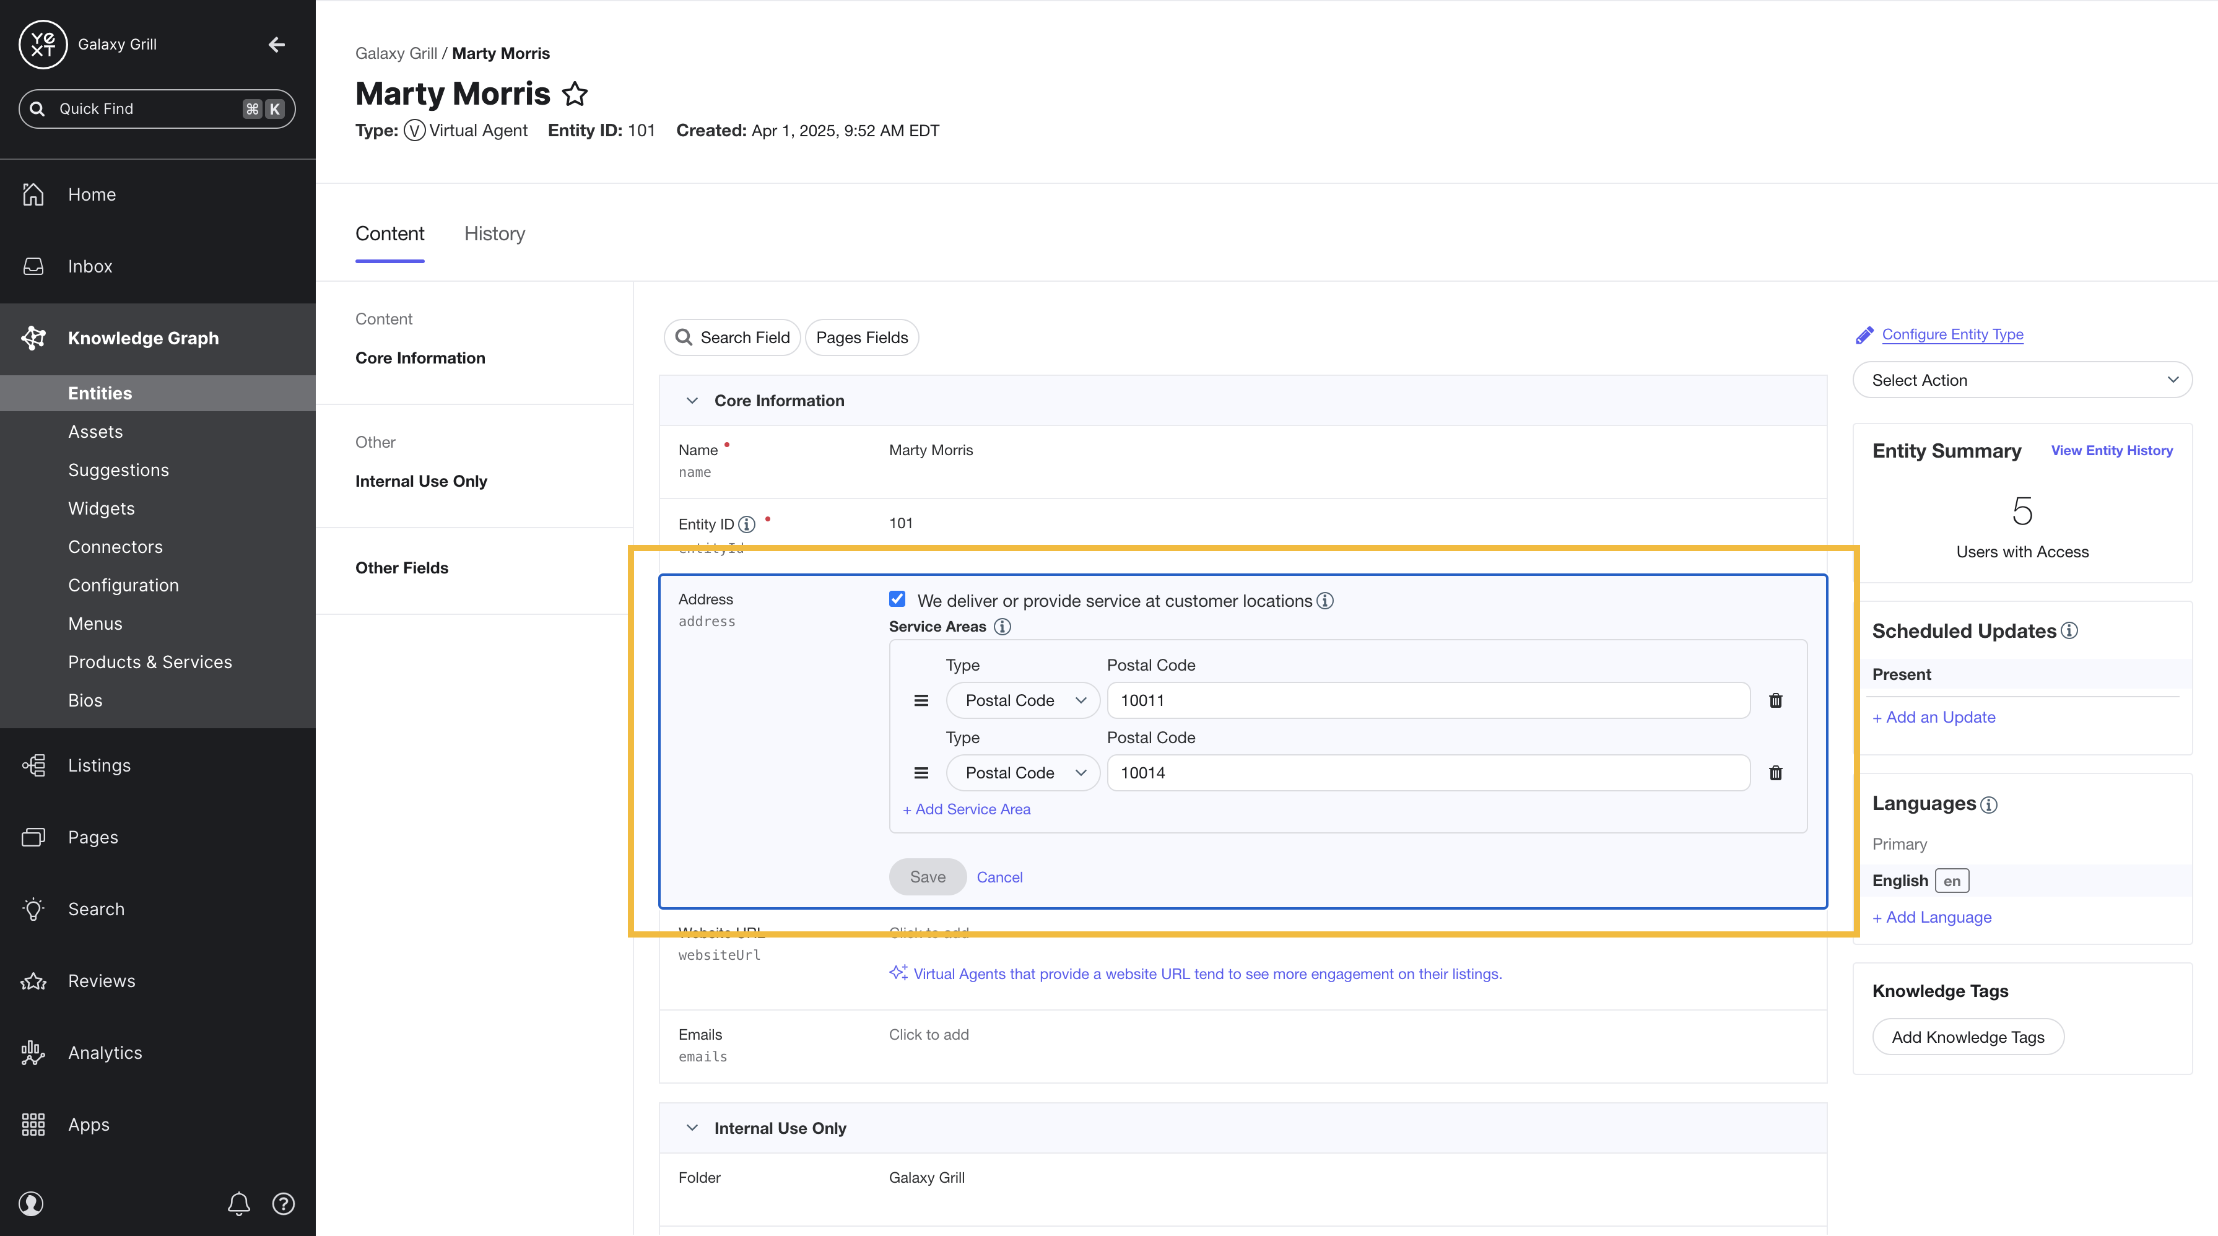Click the Add Knowledge Tags button
The width and height of the screenshot is (2218, 1236).
1967,1037
